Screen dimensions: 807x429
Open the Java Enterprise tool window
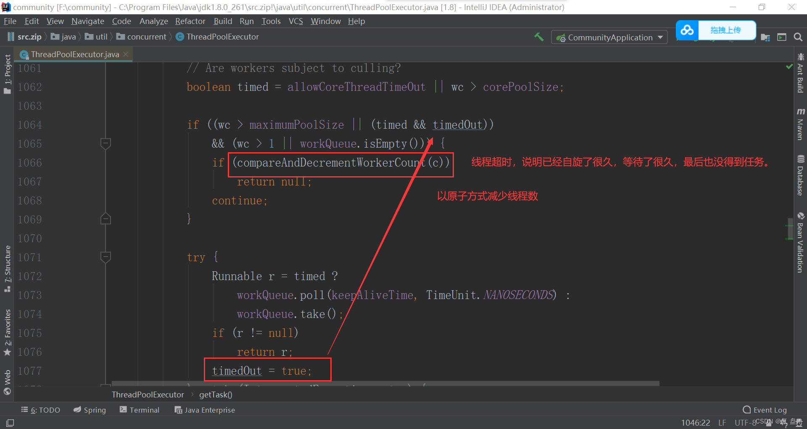[x=205, y=410]
